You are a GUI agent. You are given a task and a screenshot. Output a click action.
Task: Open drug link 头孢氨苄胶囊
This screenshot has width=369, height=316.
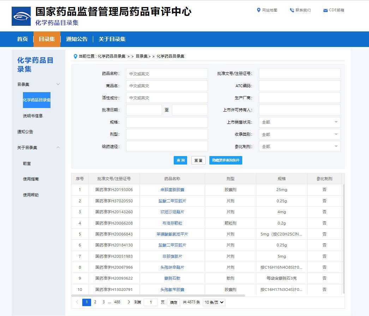point(172,290)
